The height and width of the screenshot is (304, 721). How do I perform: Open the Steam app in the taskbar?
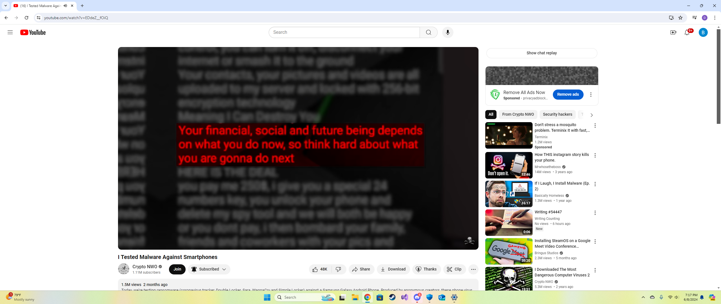click(x=392, y=298)
